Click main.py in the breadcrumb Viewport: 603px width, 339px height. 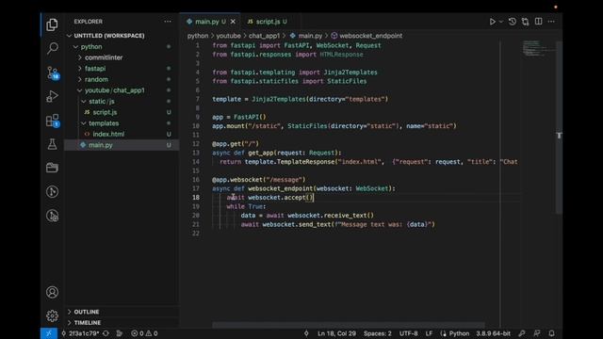(306, 36)
